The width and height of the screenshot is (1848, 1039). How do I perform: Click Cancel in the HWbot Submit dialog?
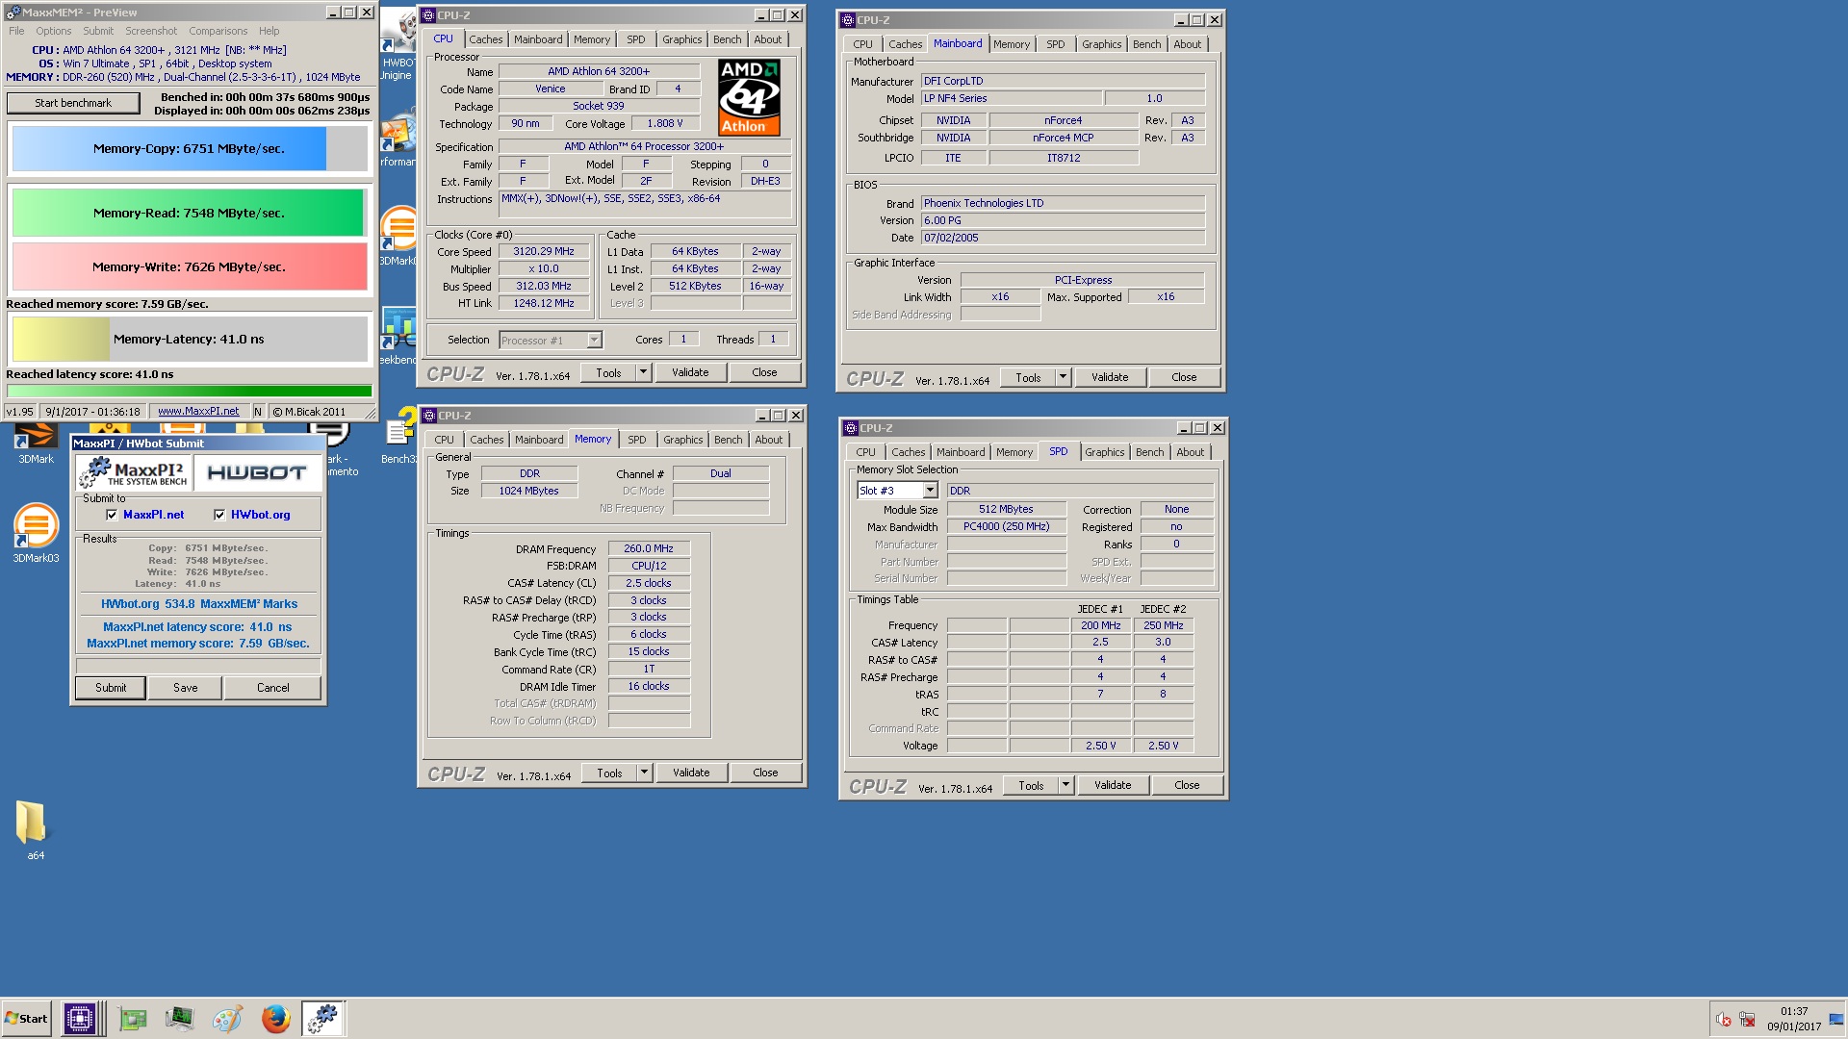pos(273,688)
